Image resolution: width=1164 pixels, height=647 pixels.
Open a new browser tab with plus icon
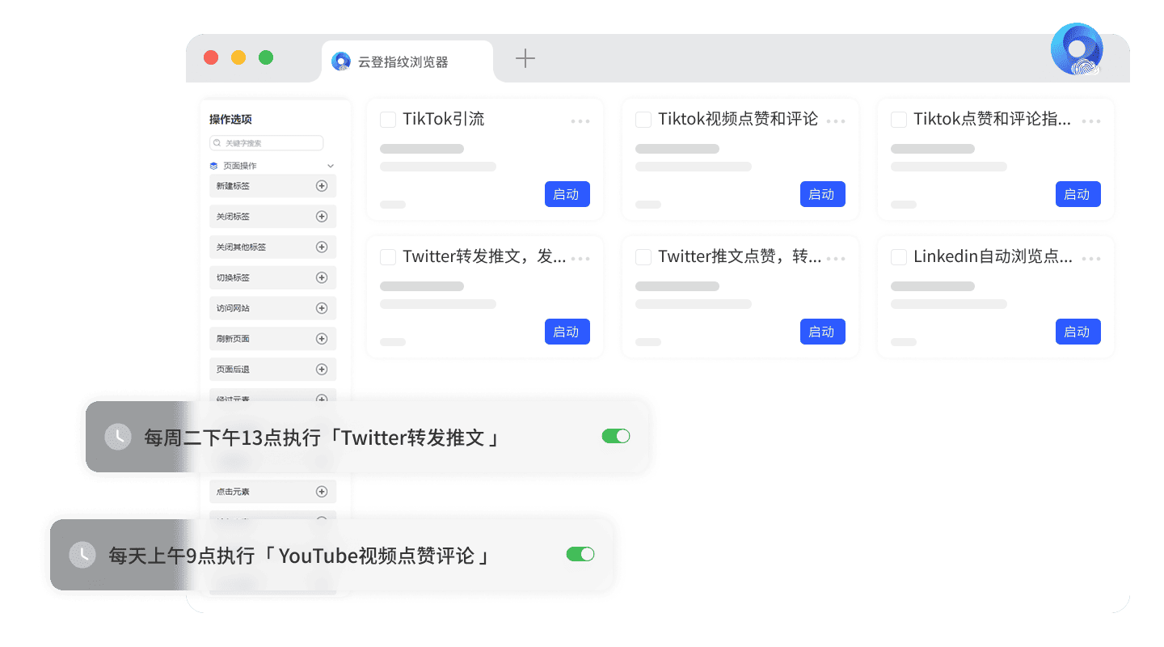(525, 58)
